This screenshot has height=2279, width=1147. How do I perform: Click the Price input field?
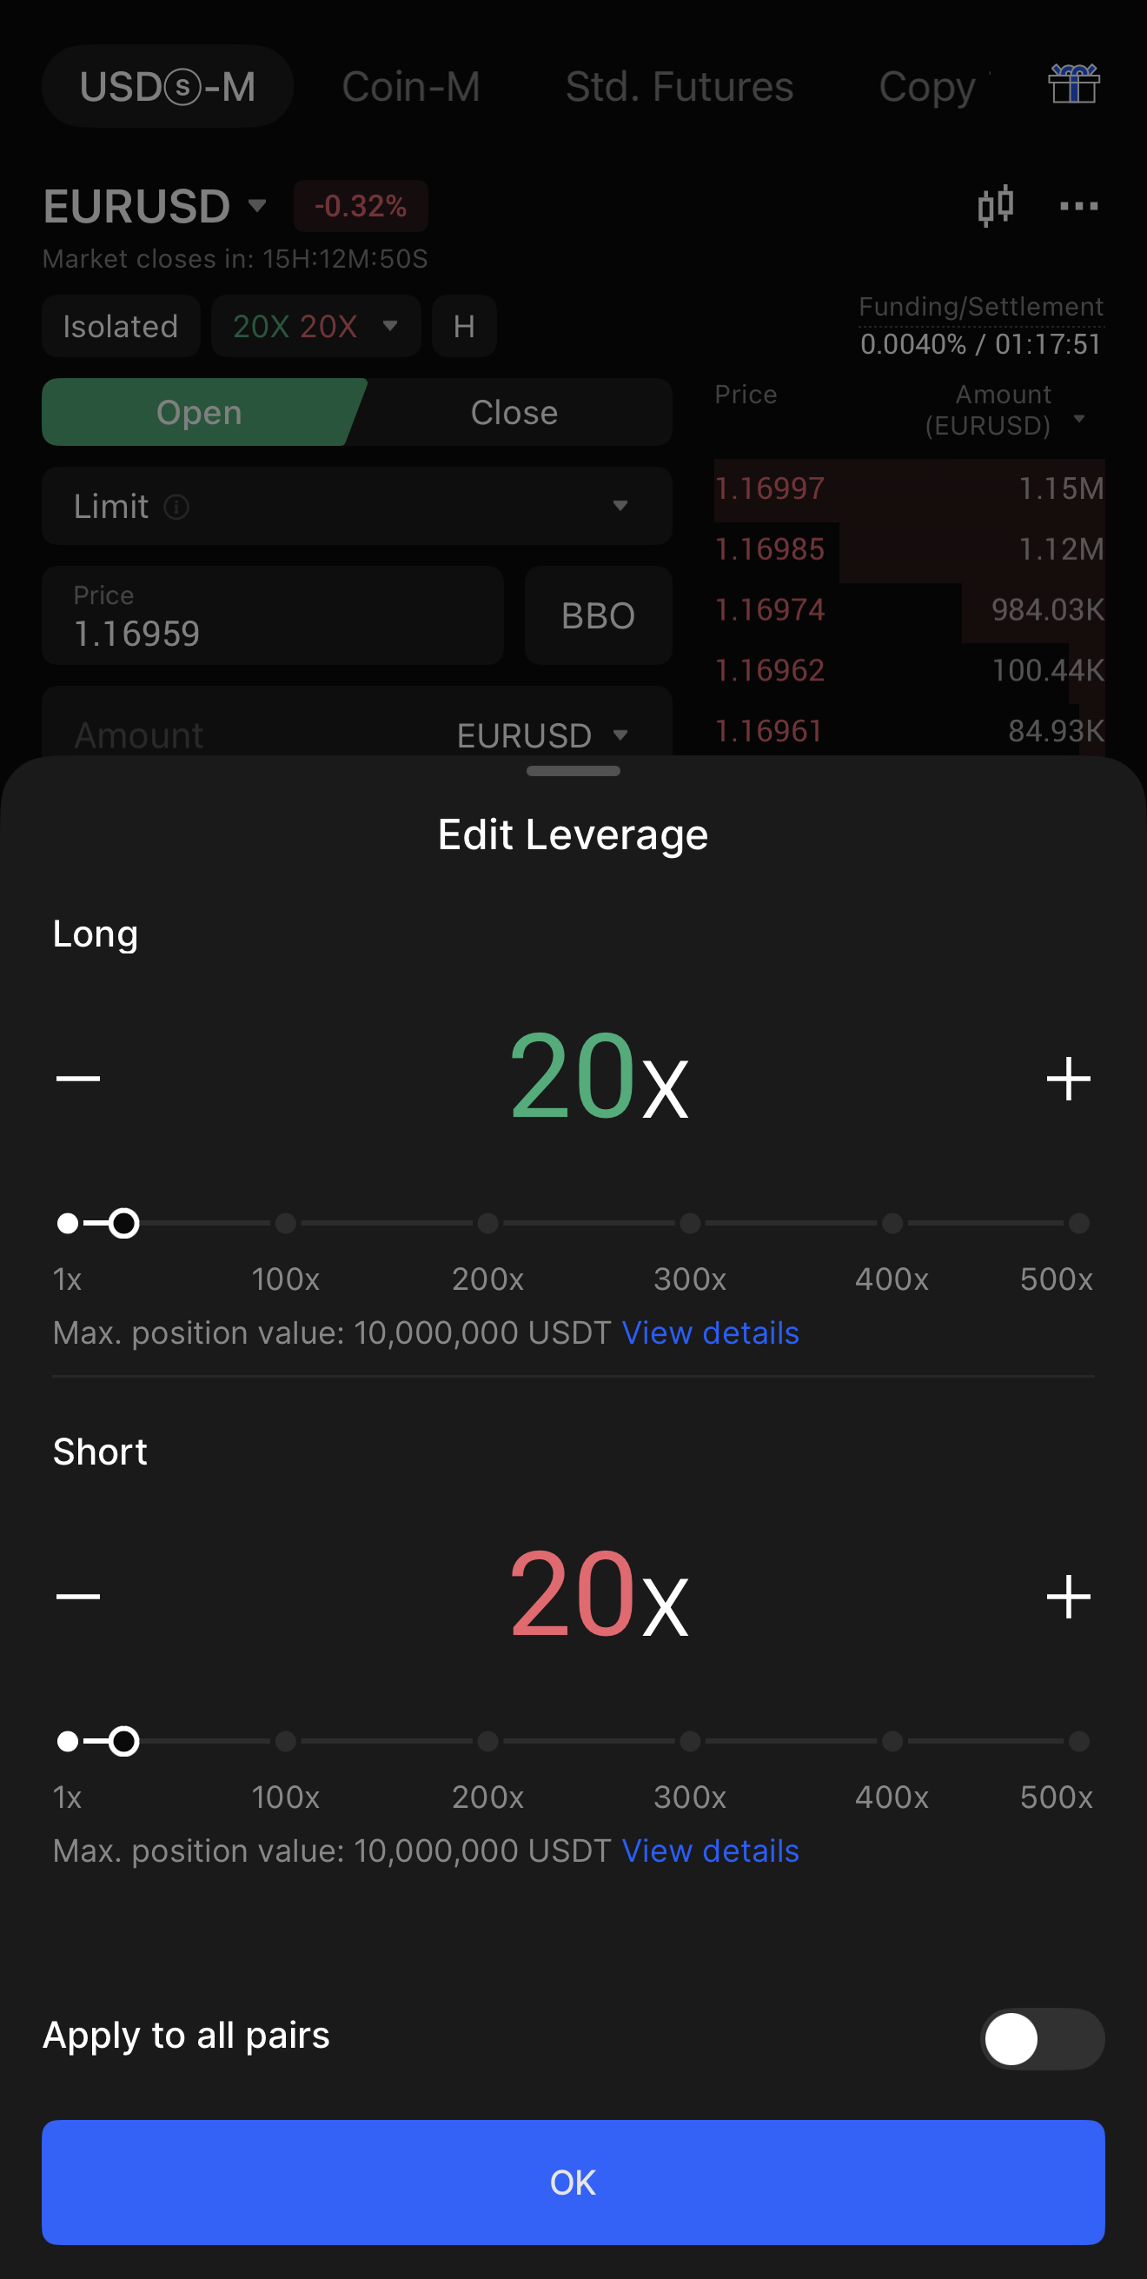coord(272,615)
